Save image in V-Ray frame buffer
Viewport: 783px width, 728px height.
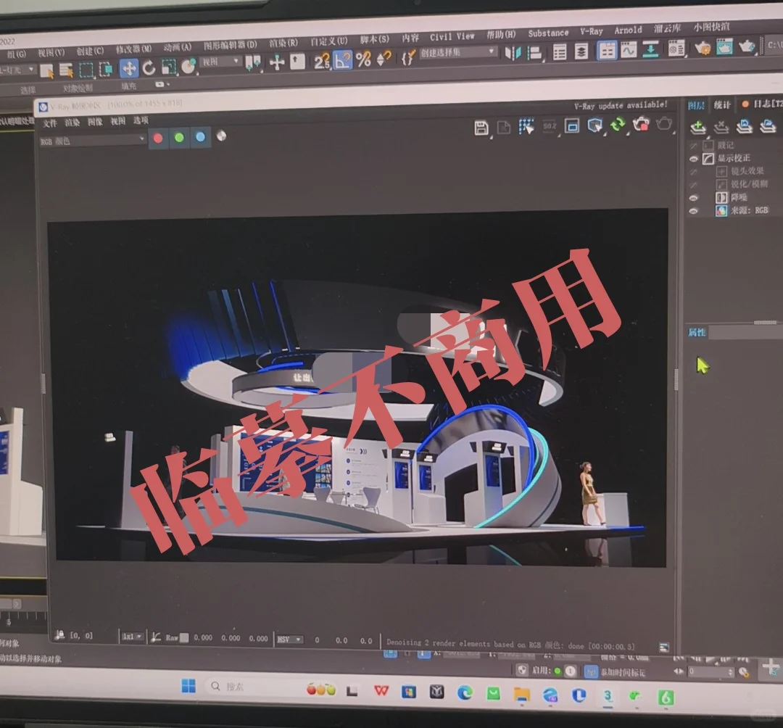click(x=481, y=128)
